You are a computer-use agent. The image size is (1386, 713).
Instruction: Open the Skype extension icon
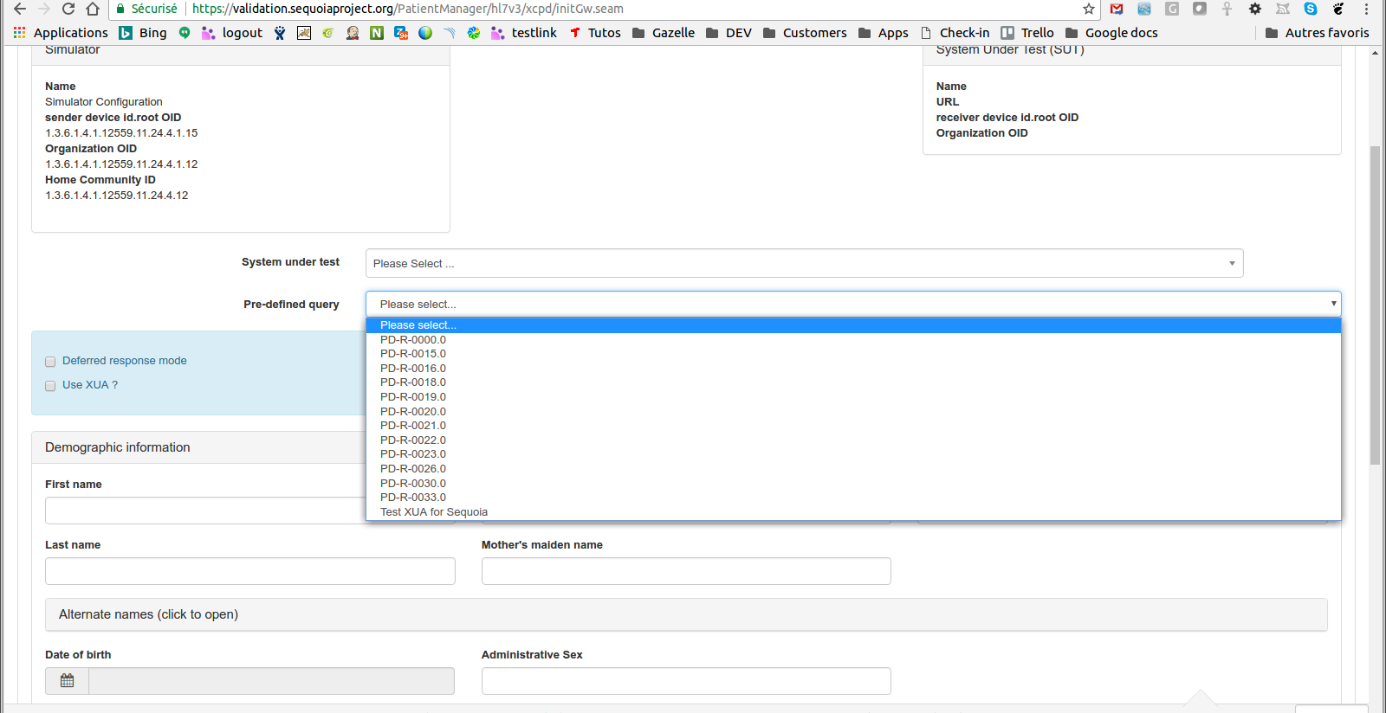pos(1311,9)
